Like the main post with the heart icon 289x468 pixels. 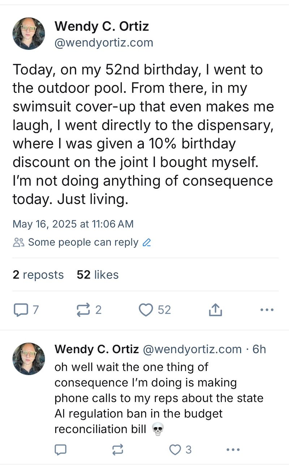coord(145,309)
